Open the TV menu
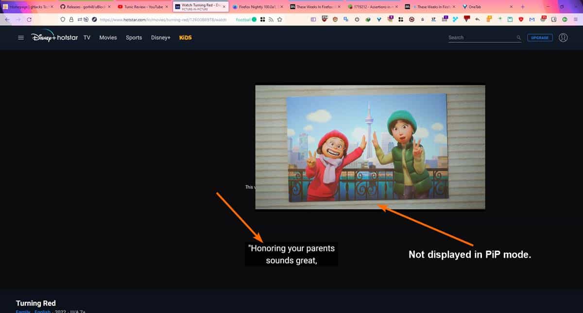The width and height of the screenshot is (583, 313). click(87, 37)
